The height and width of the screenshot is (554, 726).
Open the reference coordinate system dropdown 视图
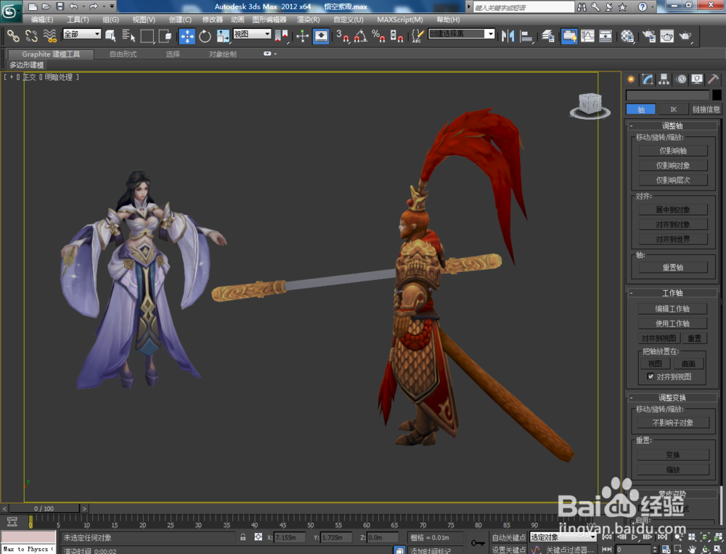(x=252, y=34)
